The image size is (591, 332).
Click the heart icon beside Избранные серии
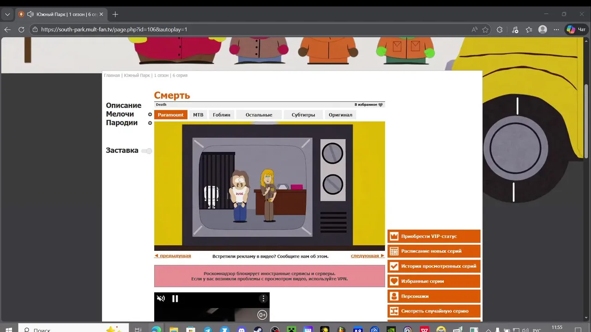pyautogui.click(x=394, y=281)
